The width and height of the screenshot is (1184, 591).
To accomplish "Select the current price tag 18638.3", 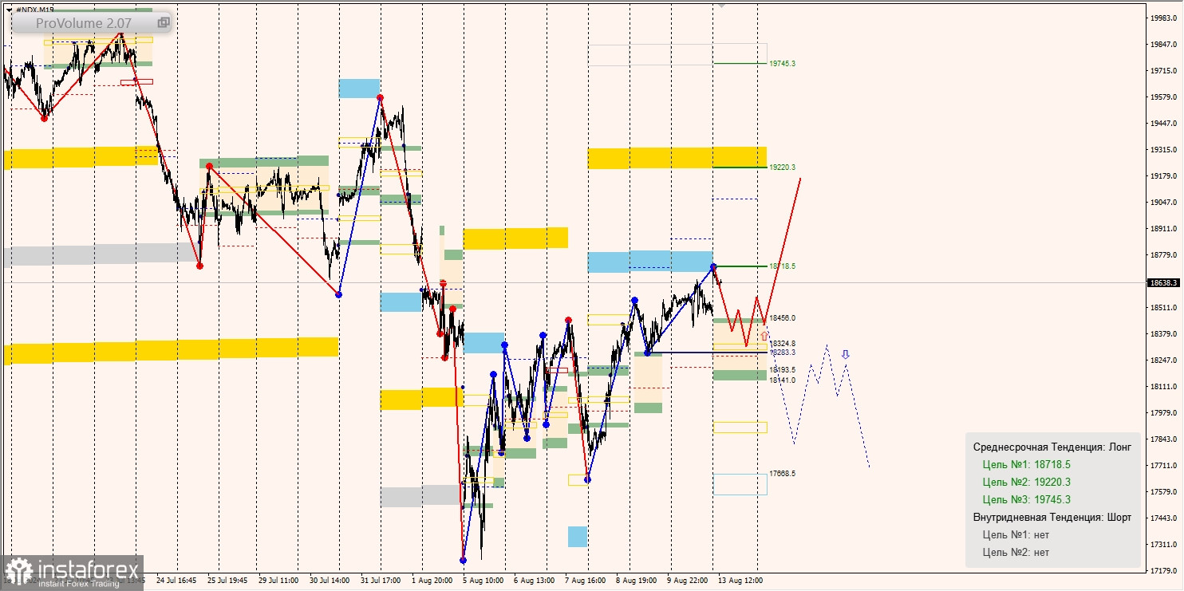I will [x=1164, y=282].
